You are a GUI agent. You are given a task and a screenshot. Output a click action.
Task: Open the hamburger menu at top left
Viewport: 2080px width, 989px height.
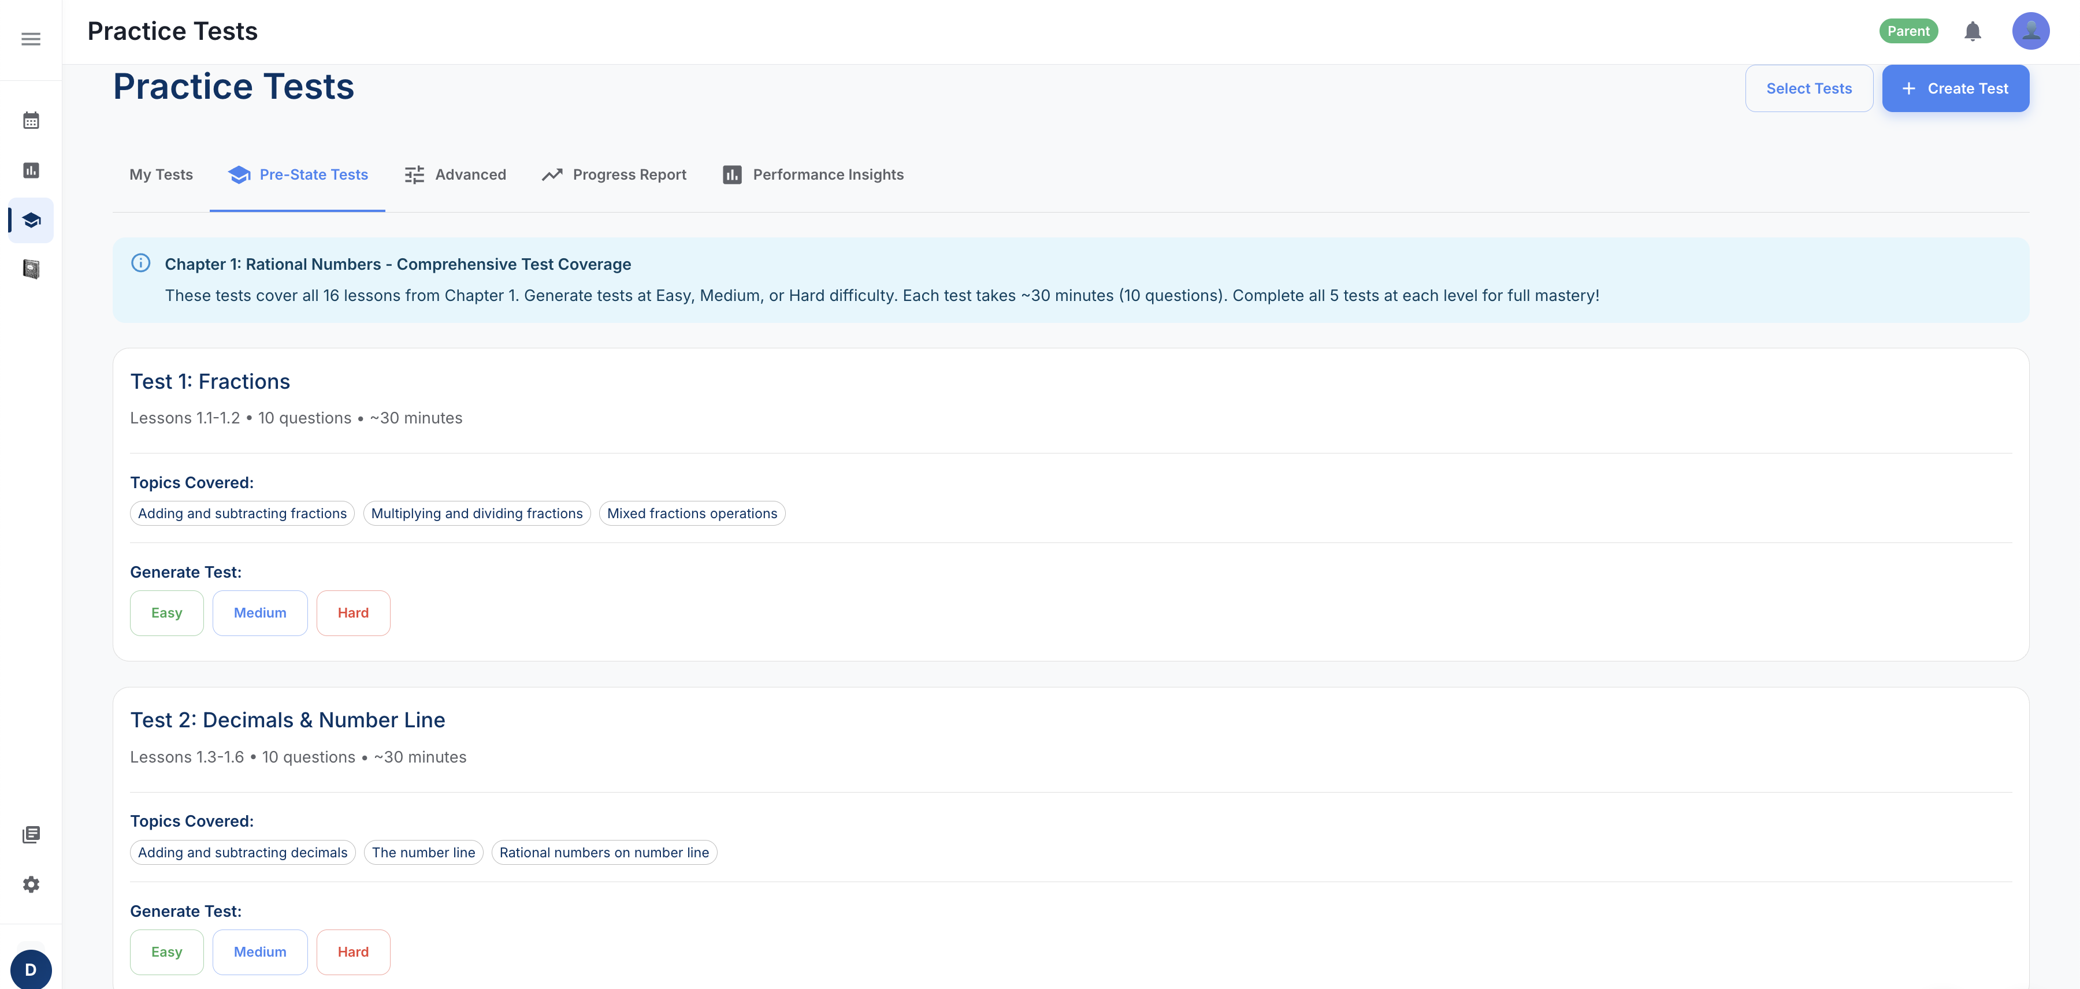31,38
